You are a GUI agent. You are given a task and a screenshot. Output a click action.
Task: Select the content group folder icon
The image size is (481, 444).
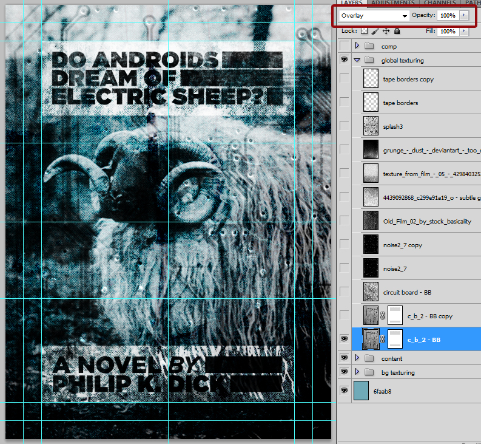point(369,358)
